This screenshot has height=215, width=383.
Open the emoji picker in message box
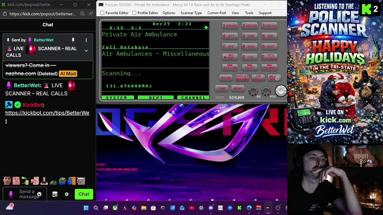point(39,194)
